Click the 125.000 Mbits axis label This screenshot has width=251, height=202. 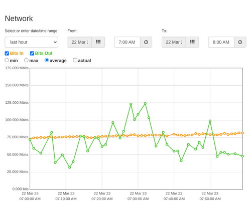[17, 103]
